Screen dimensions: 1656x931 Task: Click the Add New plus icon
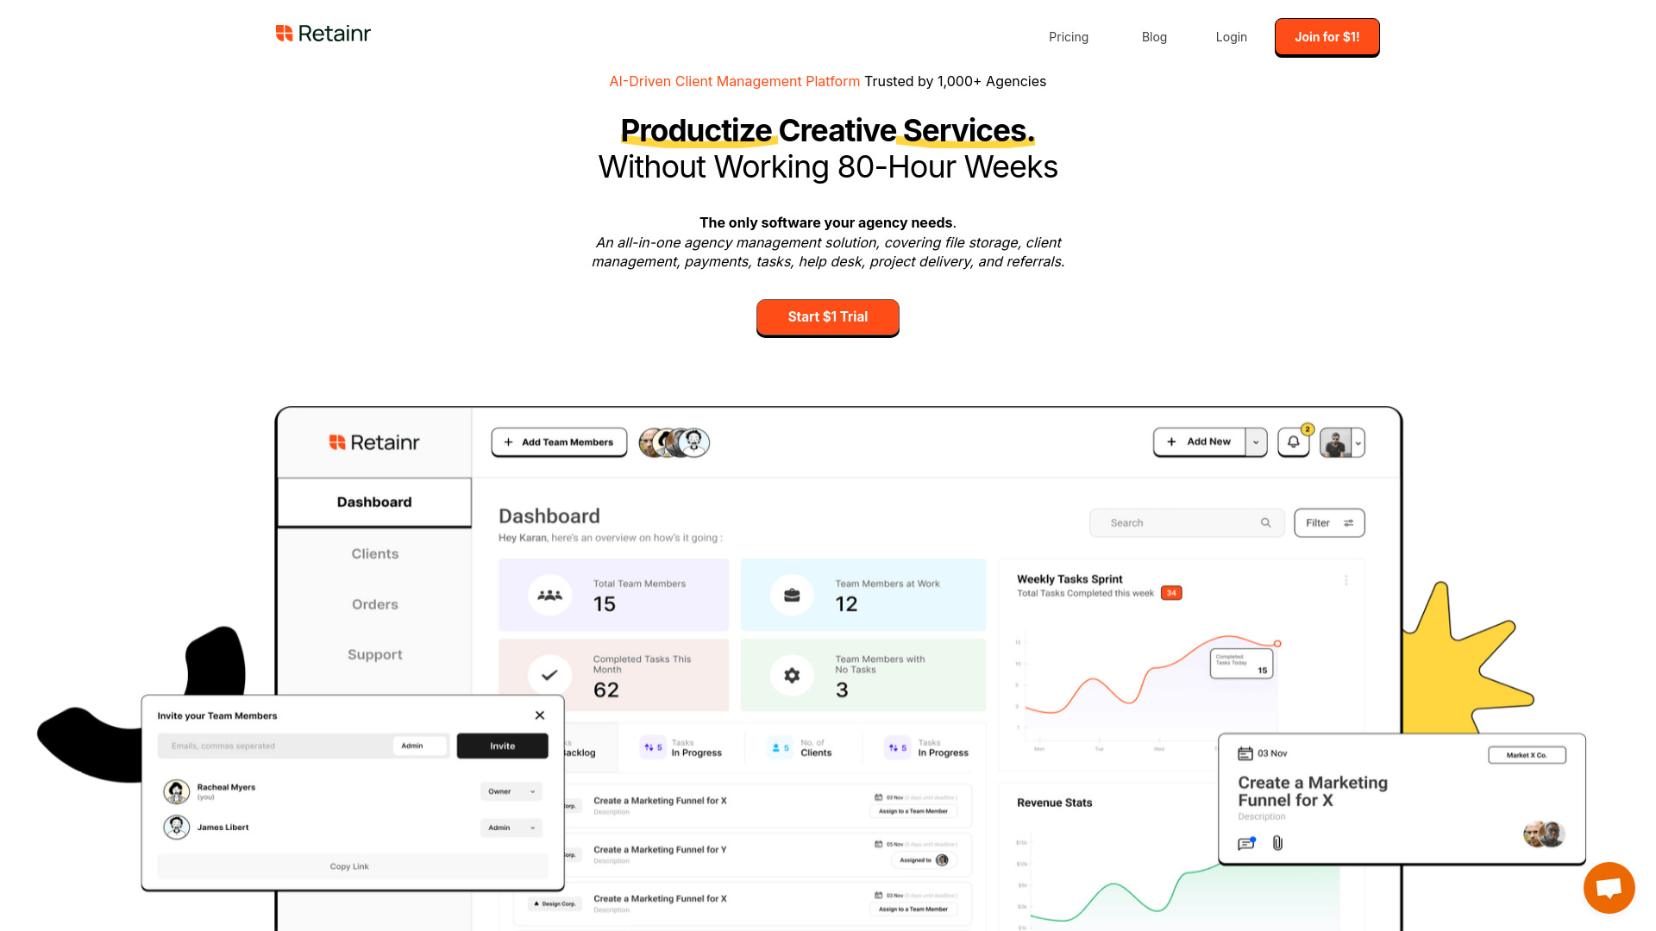click(x=1173, y=442)
